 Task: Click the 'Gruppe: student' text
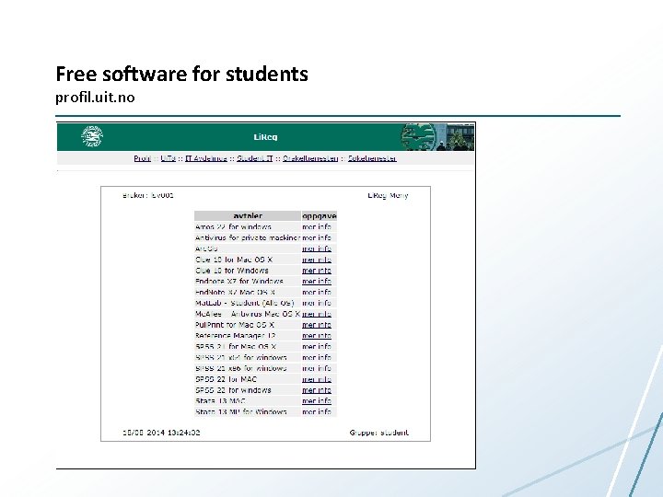[x=379, y=433]
